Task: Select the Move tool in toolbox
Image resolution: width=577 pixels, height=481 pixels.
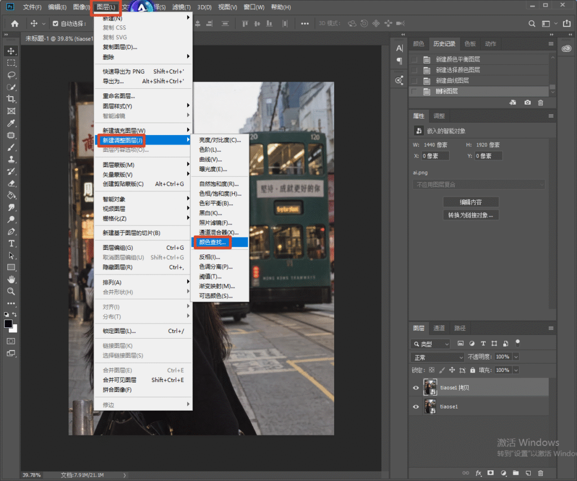Action: [x=11, y=51]
